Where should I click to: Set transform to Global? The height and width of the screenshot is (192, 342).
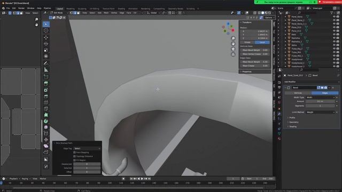(x=247, y=42)
